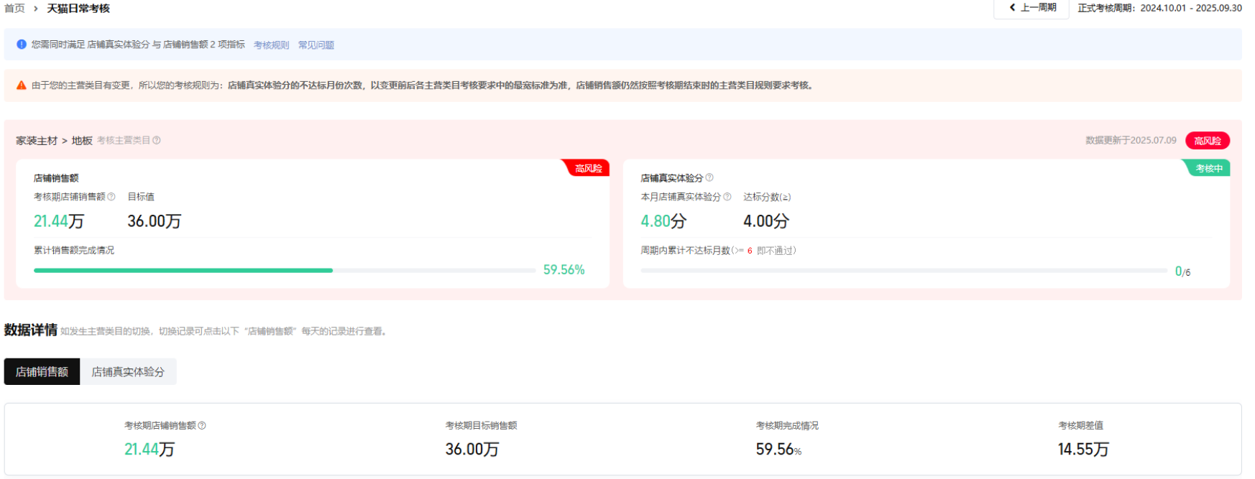Click help icon beside 店铺真实体验分 card title
Viewport: 1255px width, 479px height.
point(709,177)
